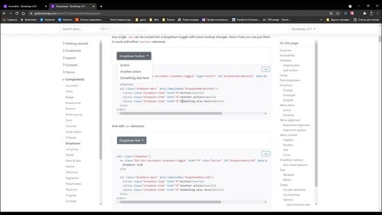The height and width of the screenshot is (215, 382).
Task: Collapse the Components section
Action: point(73,79)
